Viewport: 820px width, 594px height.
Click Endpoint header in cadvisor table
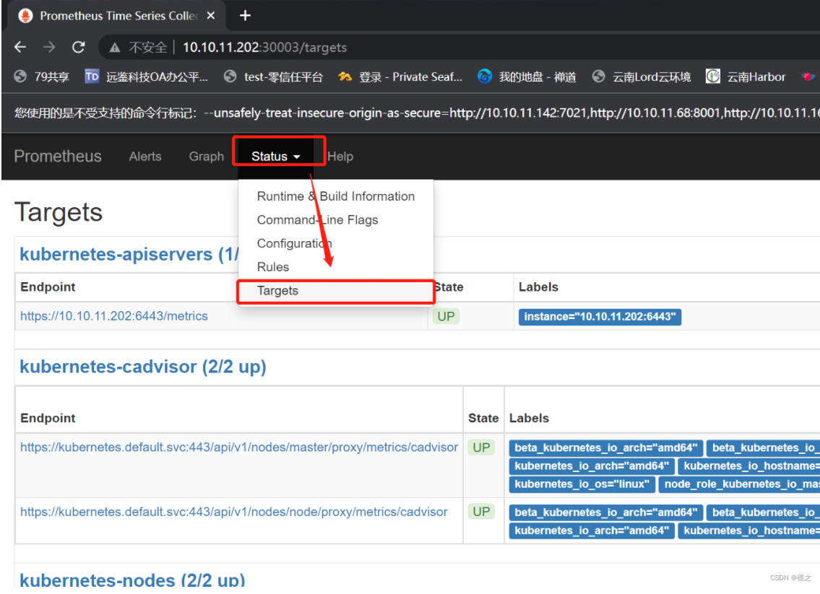tap(48, 418)
